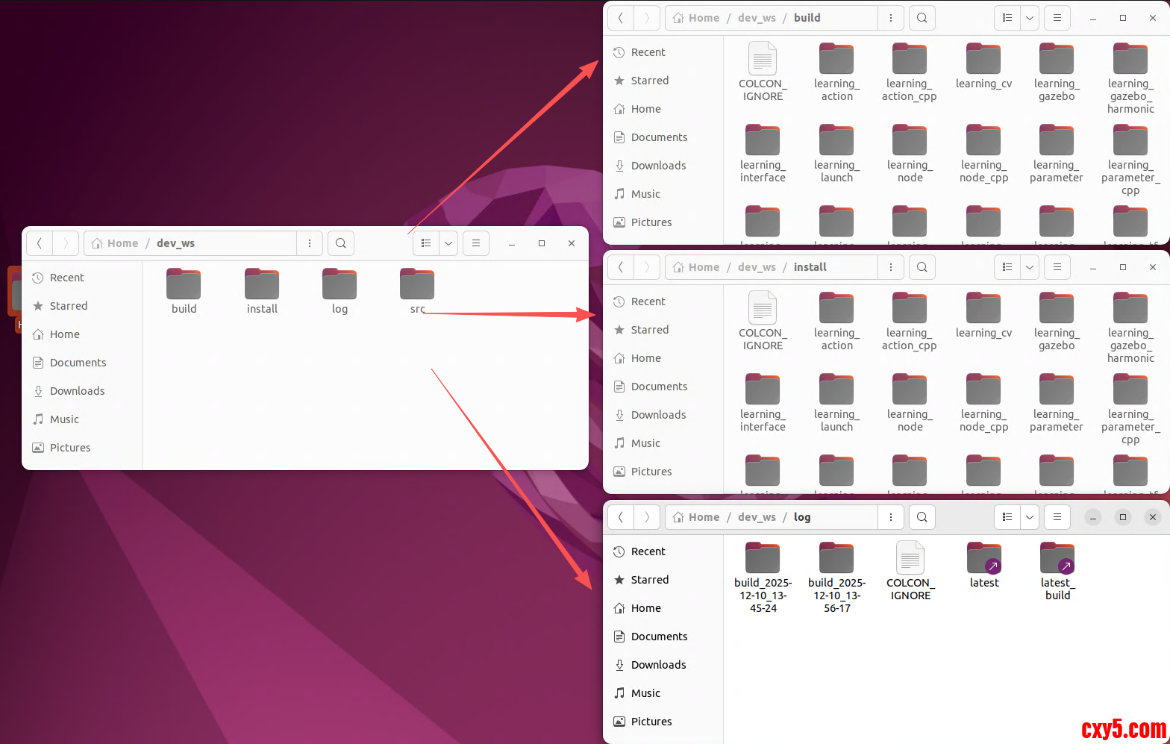Toggle list view in the log window

(x=1007, y=517)
